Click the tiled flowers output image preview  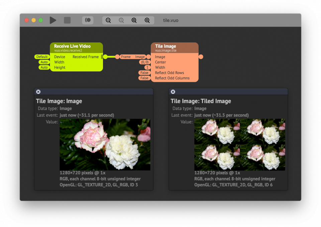(x=239, y=145)
